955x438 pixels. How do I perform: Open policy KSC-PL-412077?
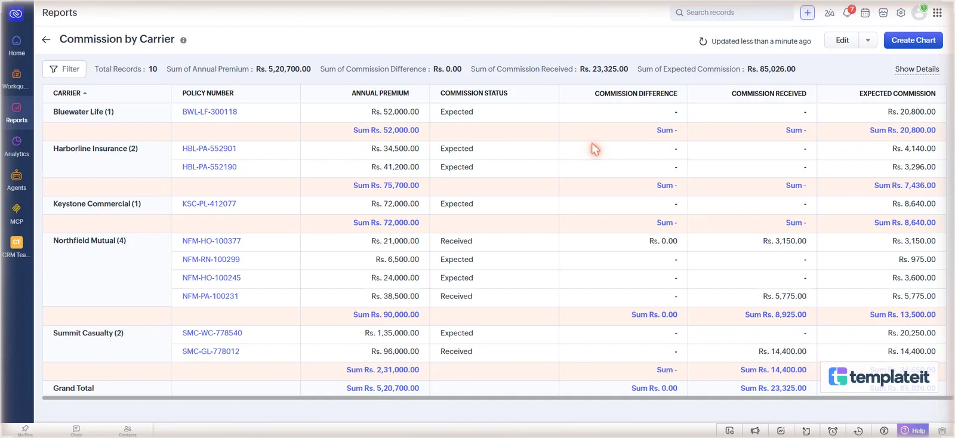pyautogui.click(x=209, y=203)
